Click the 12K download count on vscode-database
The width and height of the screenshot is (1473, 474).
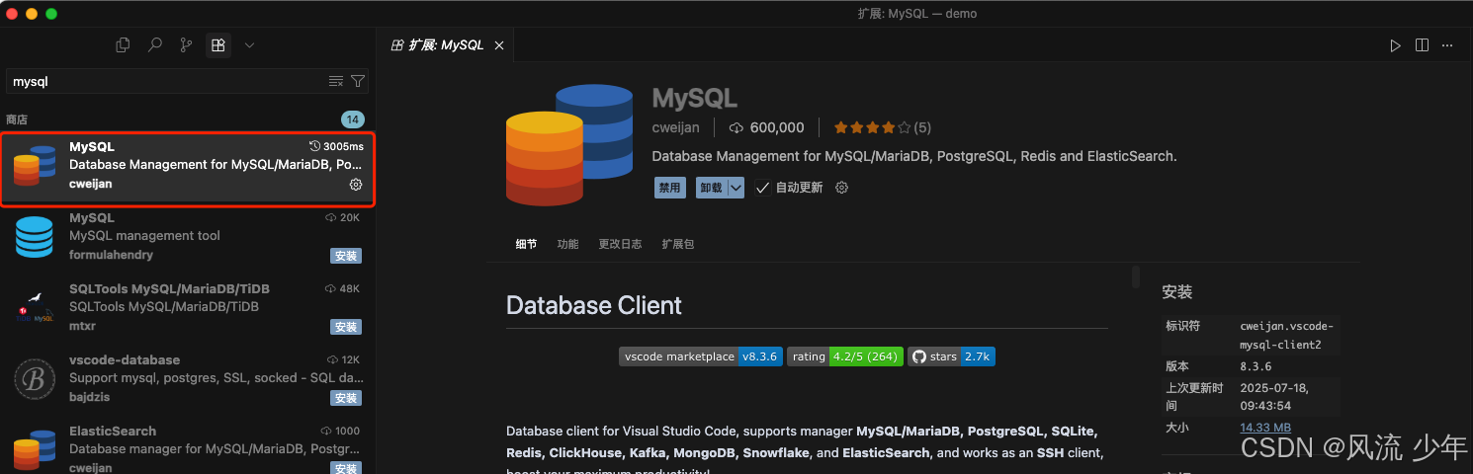(343, 359)
